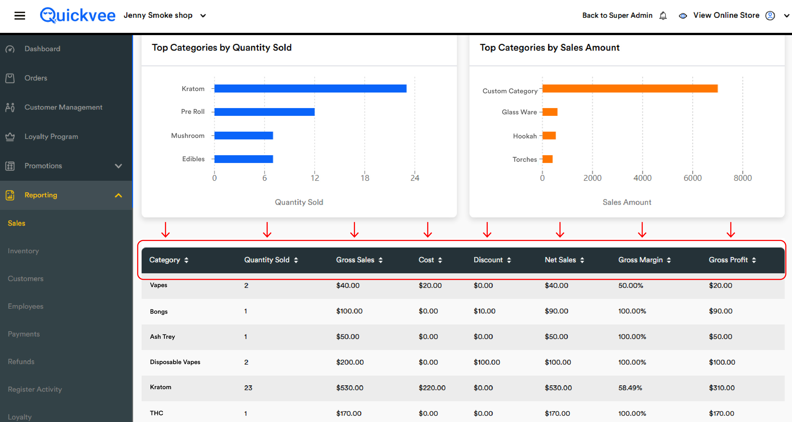Click View Online Store link
This screenshot has width=792, height=422.
pos(726,15)
